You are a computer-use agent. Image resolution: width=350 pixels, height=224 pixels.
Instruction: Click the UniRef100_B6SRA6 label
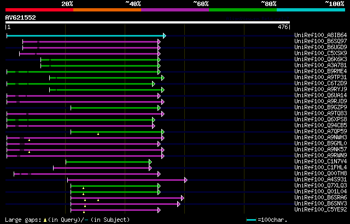pyautogui.click(x=320, y=198)
